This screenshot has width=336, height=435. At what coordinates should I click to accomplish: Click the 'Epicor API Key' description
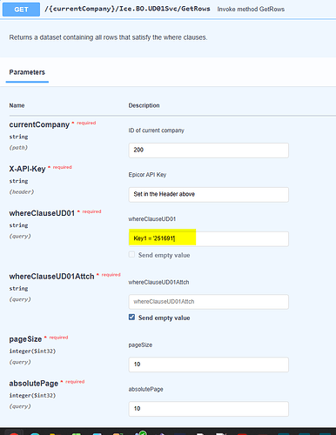[x=147, y=175]
